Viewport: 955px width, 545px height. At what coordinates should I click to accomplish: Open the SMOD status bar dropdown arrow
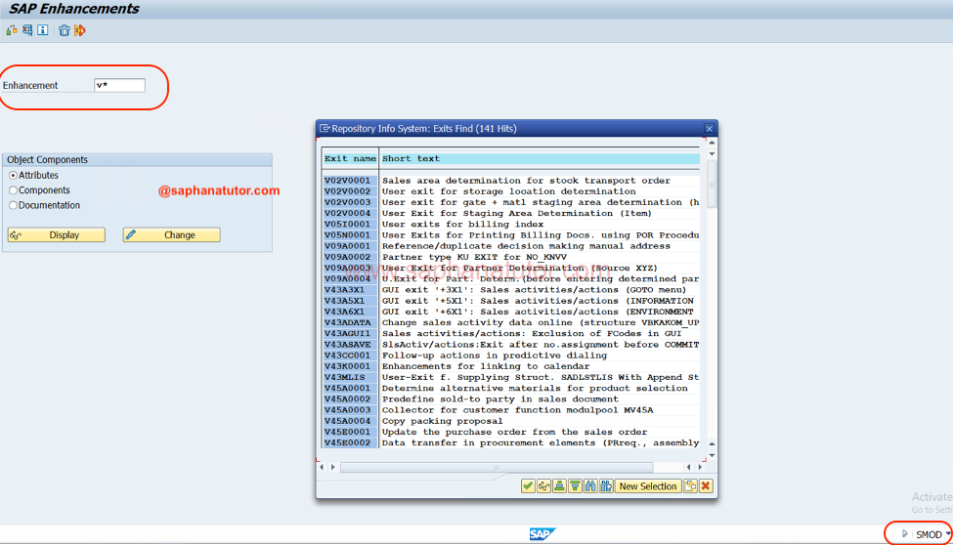click(x=948, y=534)
